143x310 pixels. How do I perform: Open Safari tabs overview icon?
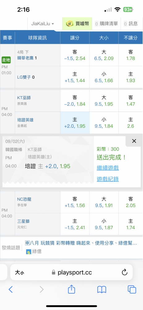tap(132, 290)
